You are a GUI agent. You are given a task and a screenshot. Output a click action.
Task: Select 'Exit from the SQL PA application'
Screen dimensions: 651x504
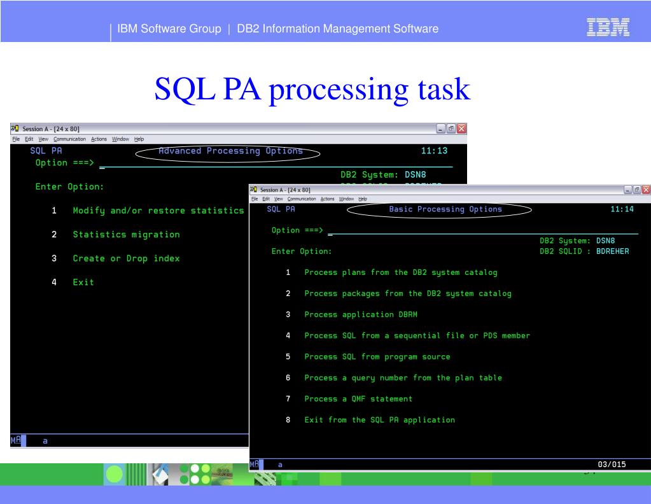379,420
